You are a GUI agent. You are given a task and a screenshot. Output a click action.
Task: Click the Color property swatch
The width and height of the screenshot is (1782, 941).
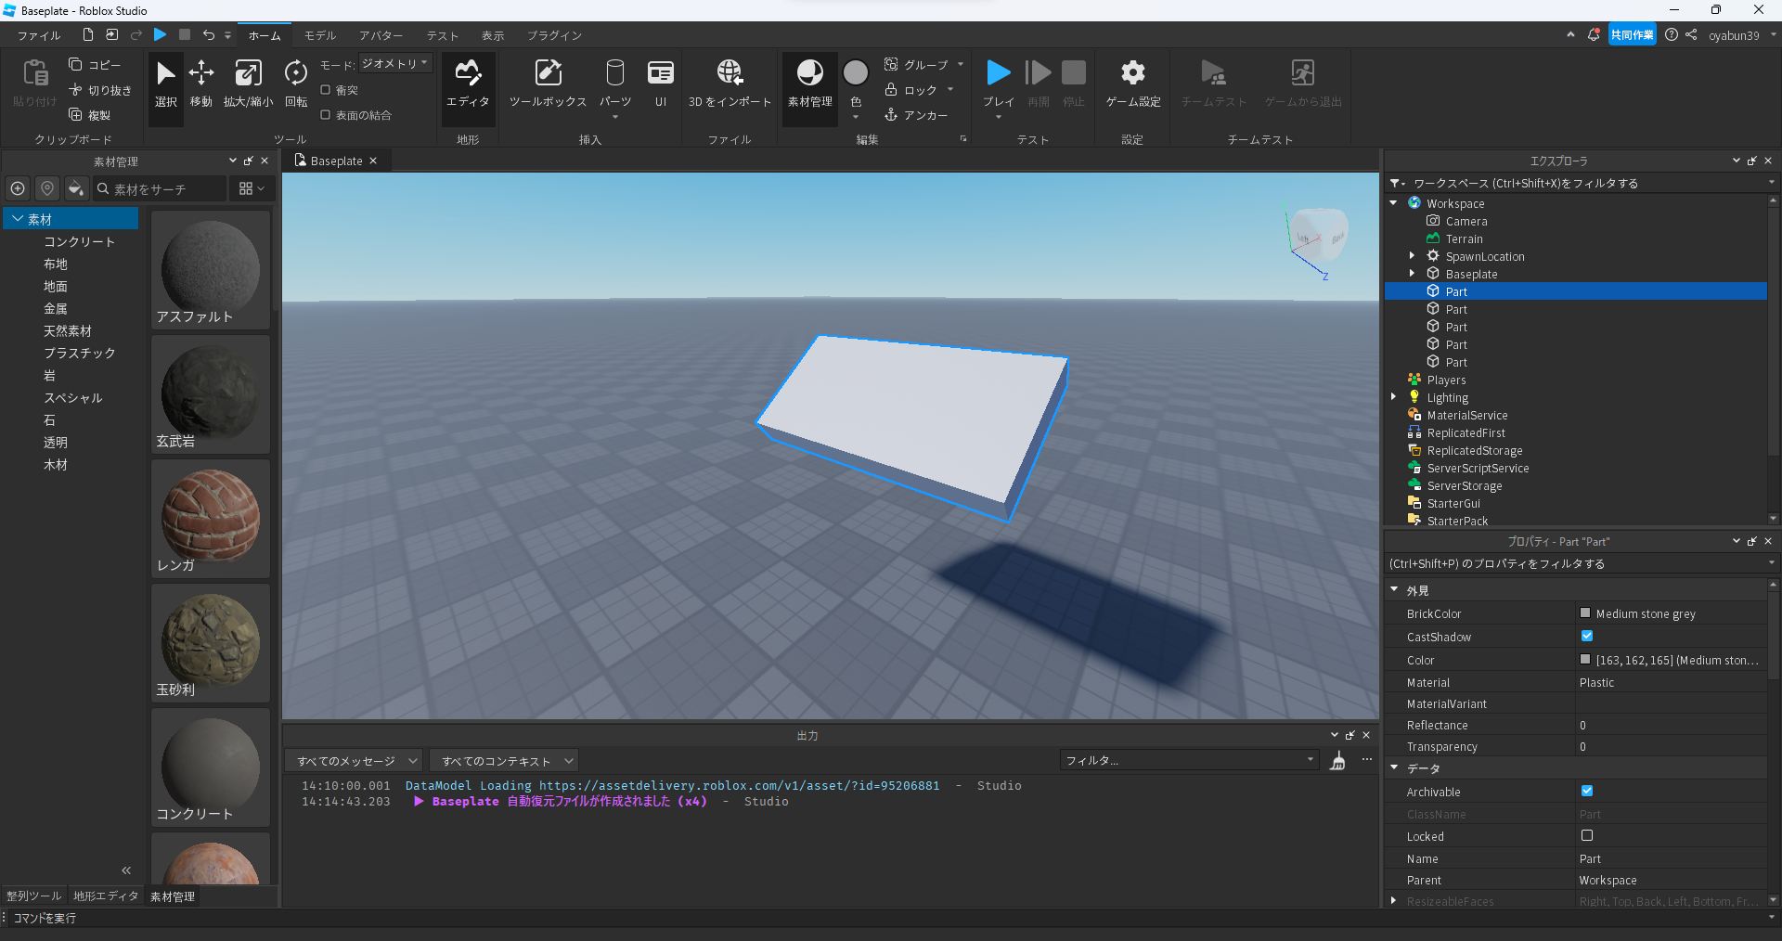(x=1585, y=660)
